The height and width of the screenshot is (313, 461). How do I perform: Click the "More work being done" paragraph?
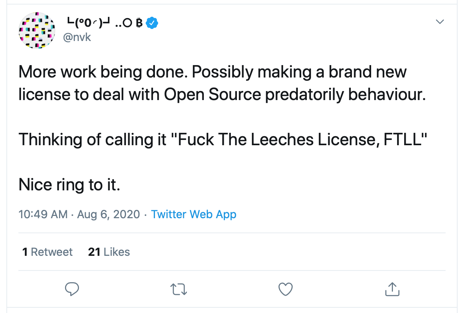(212, 83)
